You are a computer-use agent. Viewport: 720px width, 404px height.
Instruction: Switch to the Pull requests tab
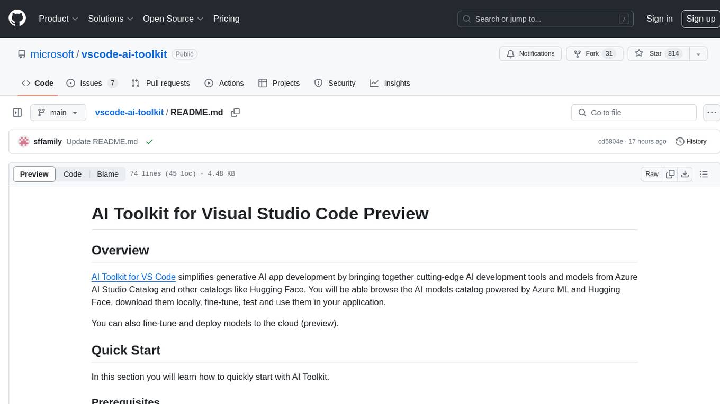point(160,83)
